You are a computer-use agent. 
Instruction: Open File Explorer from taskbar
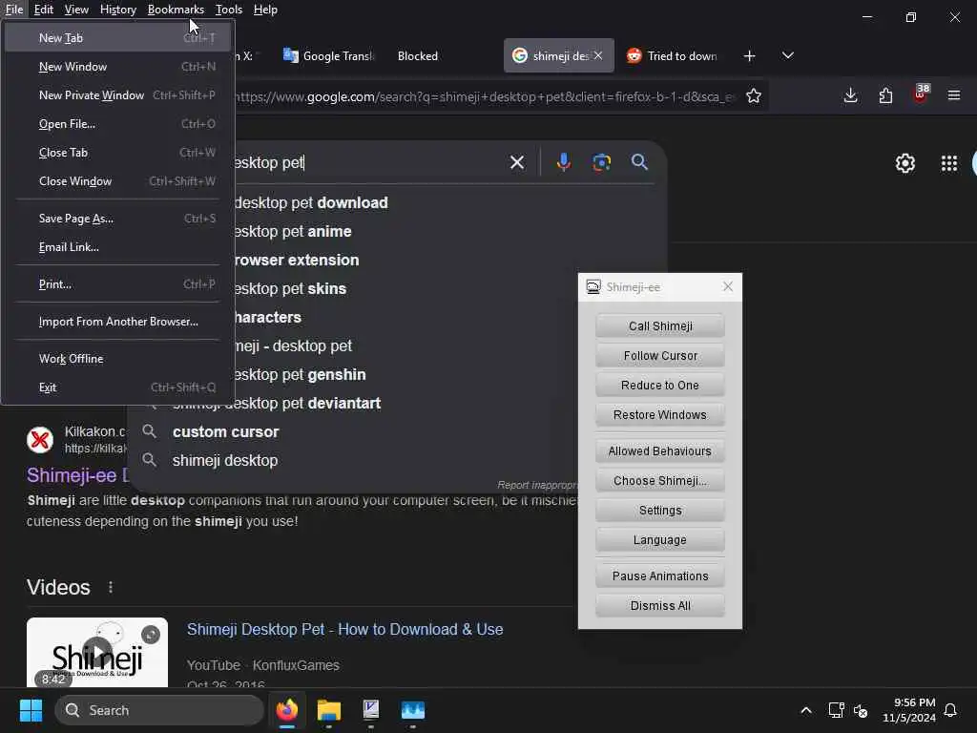329,710
